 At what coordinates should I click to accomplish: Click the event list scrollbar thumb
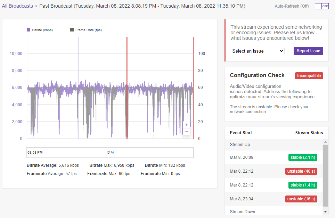(x=325, y=175)
